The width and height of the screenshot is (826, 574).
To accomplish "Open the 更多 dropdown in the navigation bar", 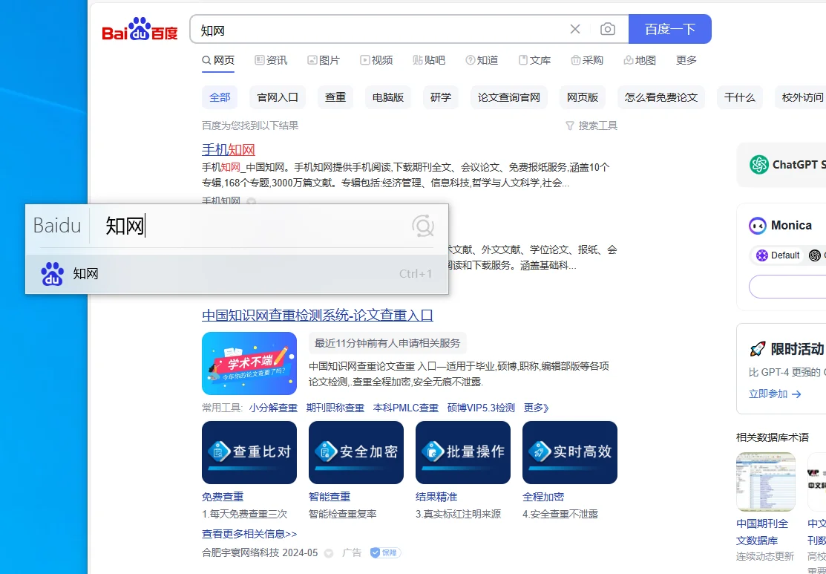I will (686, 60).
